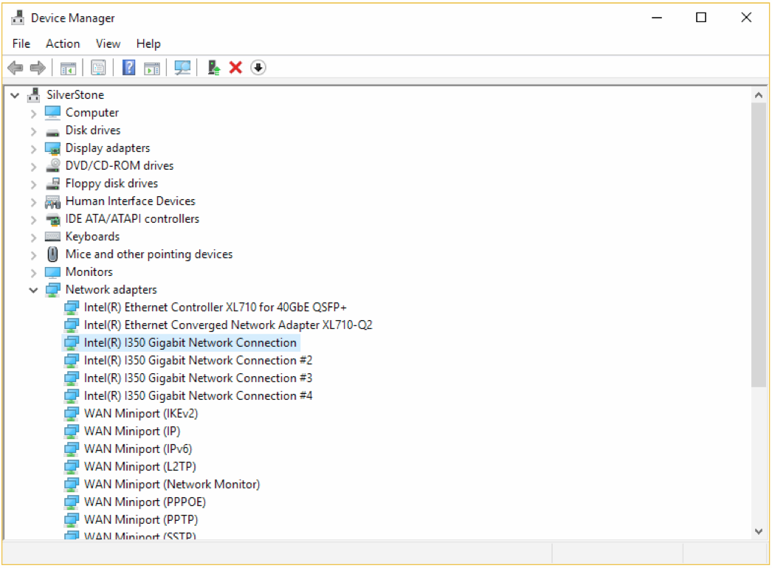772x568 pixels.
Task: Expand the DVD/CD-ROM drives category
Action: (x=33, y=167)
